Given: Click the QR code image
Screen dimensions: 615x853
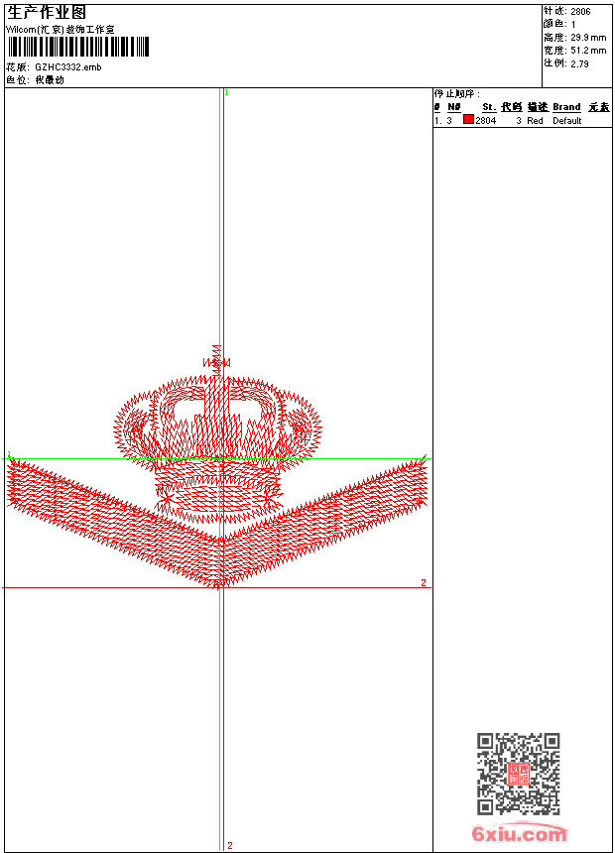Looking at the screenshot, I should point(519,774).
